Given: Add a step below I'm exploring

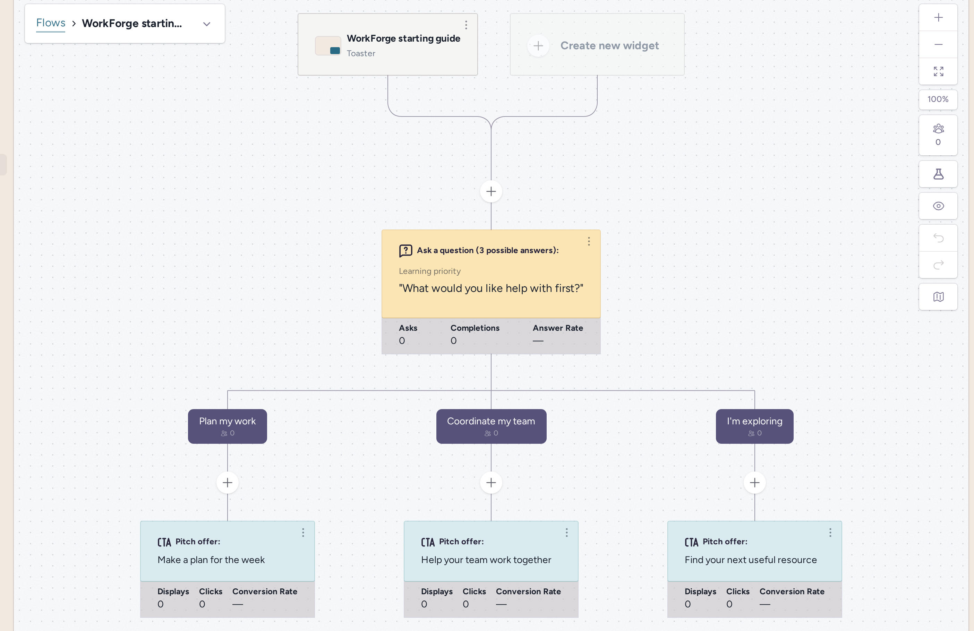Looking at the screenshot, I should pos(754,483).
